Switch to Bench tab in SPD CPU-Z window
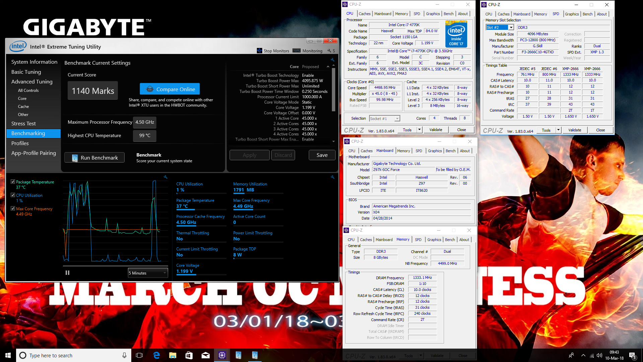 pyautogui.click(x=587, y=14)
